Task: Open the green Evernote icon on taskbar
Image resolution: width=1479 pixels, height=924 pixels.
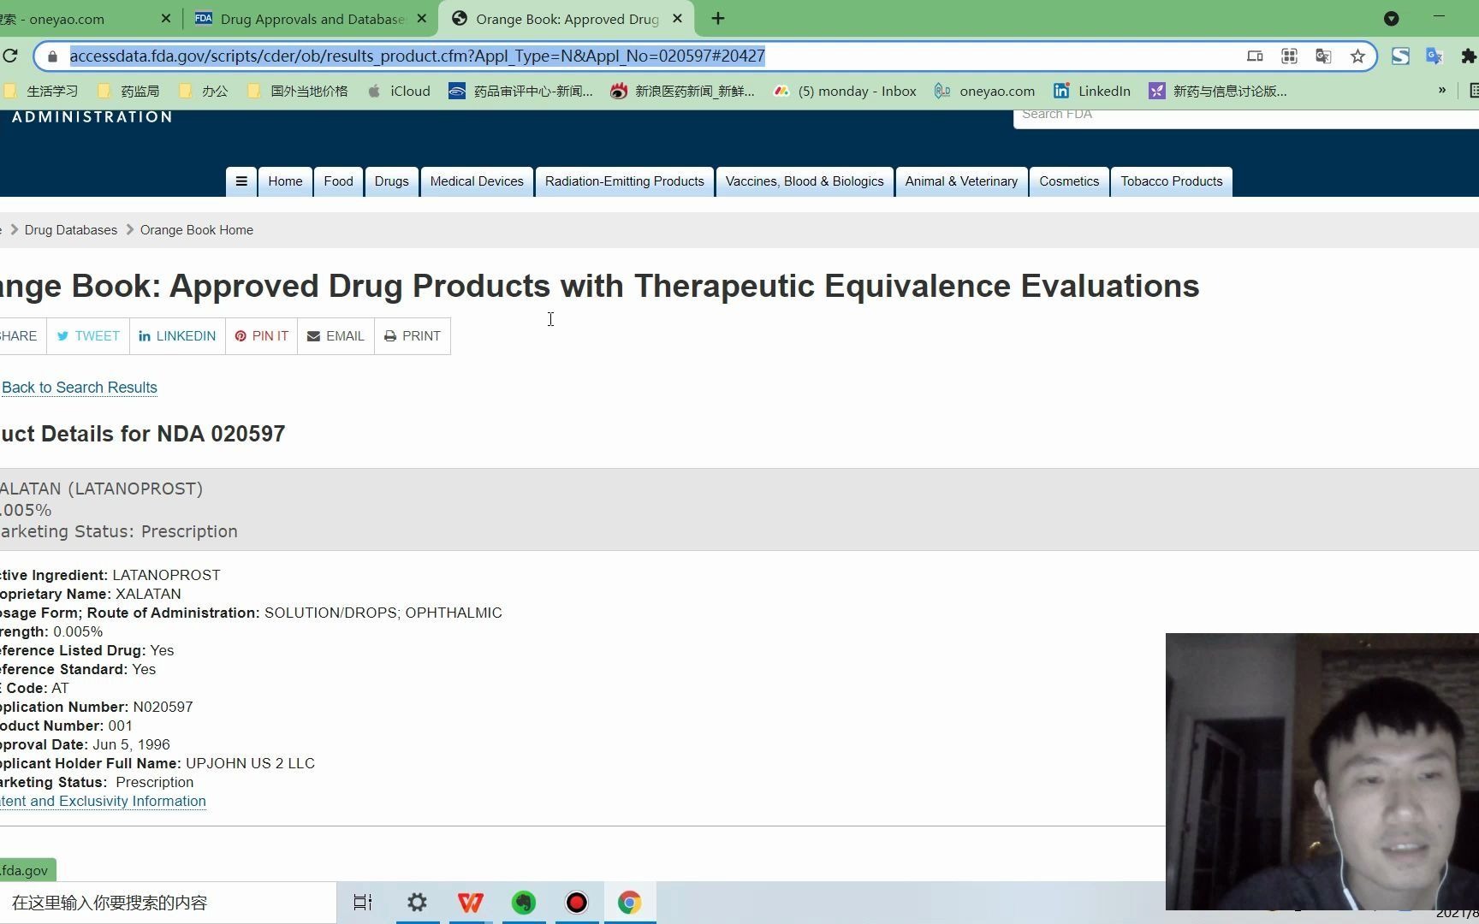Action: point(524,903)
